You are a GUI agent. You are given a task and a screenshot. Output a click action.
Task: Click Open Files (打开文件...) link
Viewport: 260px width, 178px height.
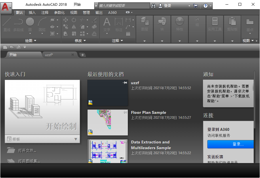27,151
